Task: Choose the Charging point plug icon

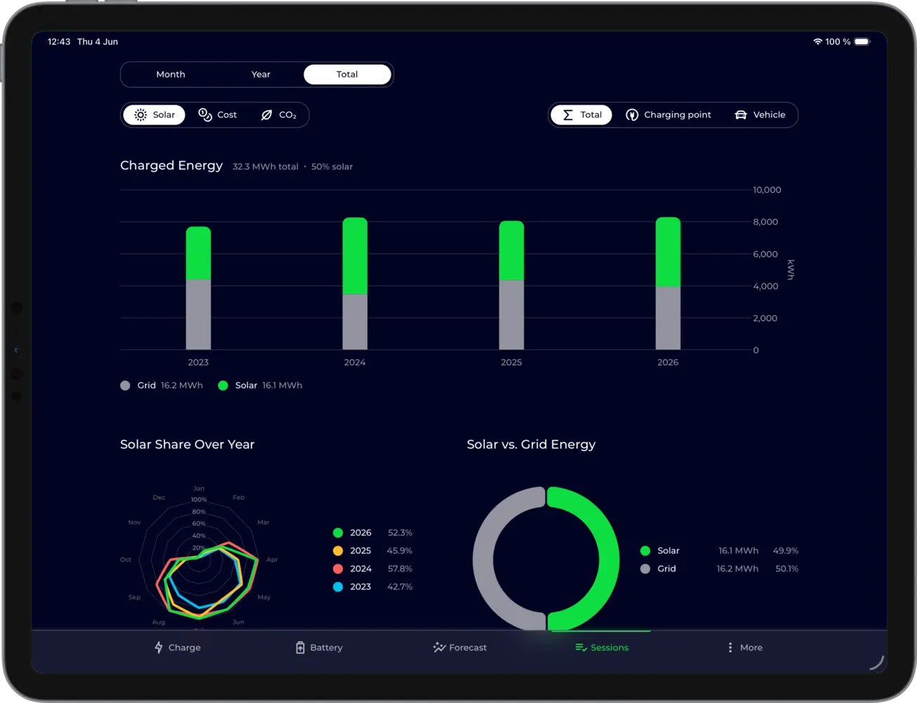Action: 632,115
